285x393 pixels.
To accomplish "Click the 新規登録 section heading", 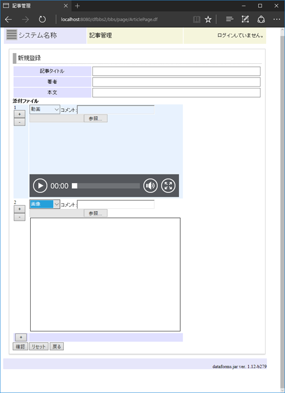I will [x=29, y=58].
